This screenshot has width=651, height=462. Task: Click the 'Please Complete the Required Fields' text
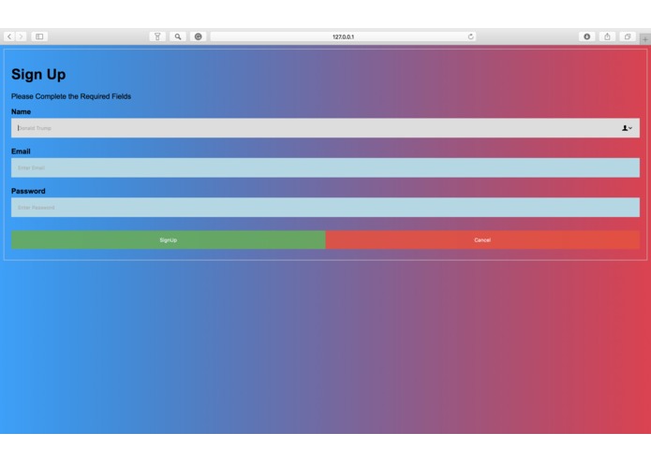71,96
